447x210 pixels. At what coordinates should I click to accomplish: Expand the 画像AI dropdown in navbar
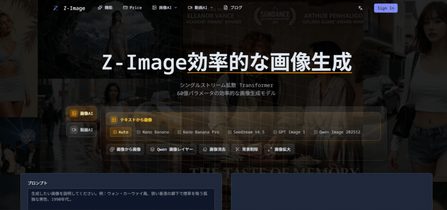click(165, 8)
